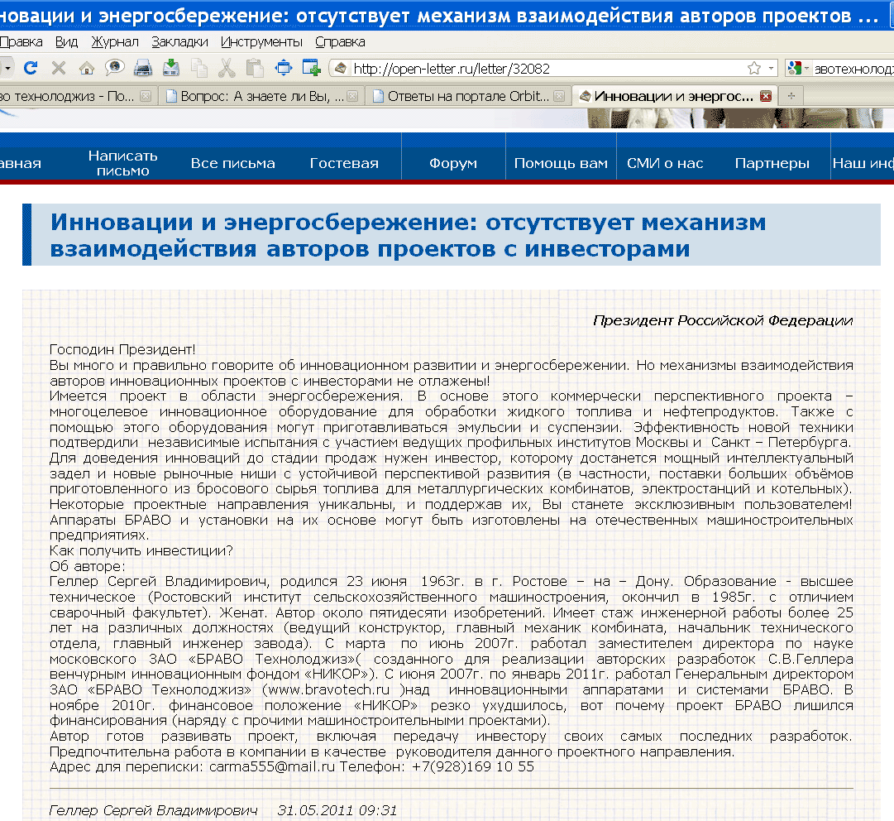The width and height of the screenshot is (894, 821).
Task: Open СМИ о нас navigation link
Action: coord(665,163)
